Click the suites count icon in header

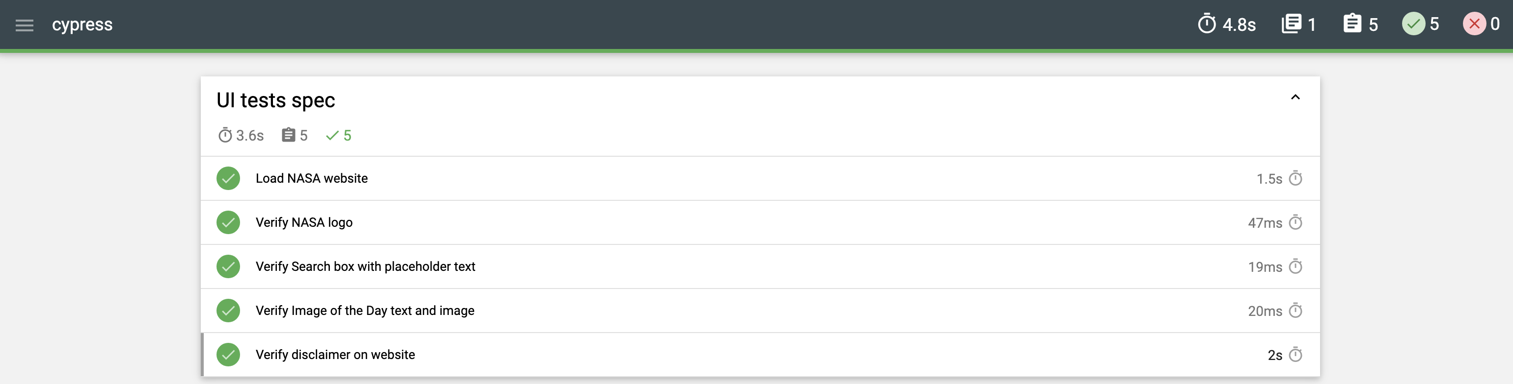click(1291, 24)
